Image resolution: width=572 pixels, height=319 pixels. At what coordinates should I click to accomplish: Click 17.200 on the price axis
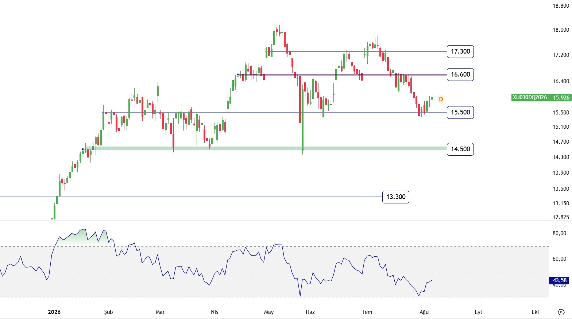tap(561, 55)
